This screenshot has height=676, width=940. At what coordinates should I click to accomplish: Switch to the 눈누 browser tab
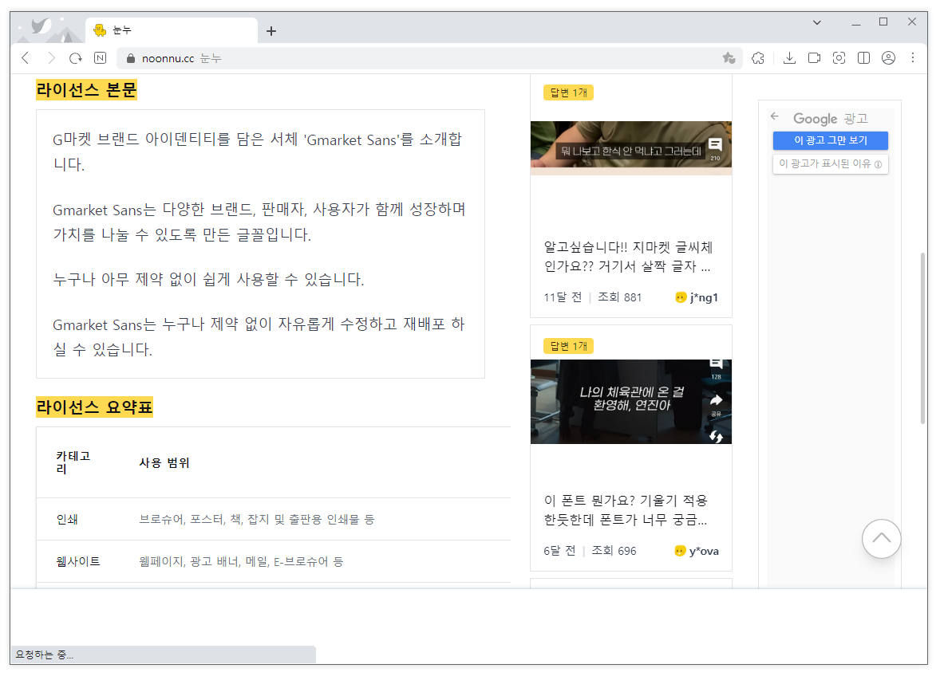(172, 30)
